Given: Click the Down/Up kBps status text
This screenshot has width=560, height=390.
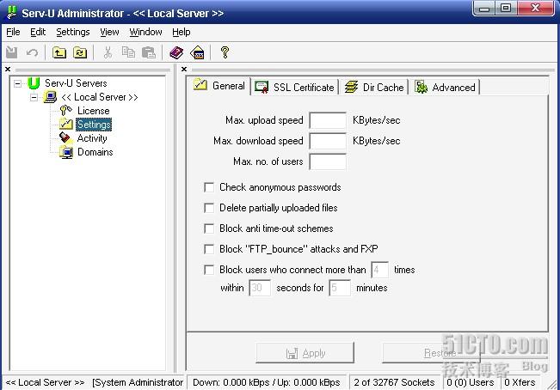Looking at the screenshot, I should coord(267,382).
